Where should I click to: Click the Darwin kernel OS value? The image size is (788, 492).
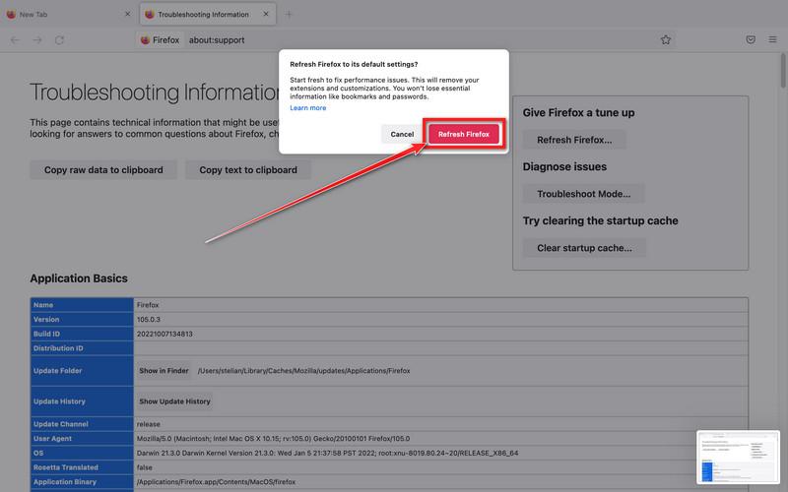pos(328,454)
